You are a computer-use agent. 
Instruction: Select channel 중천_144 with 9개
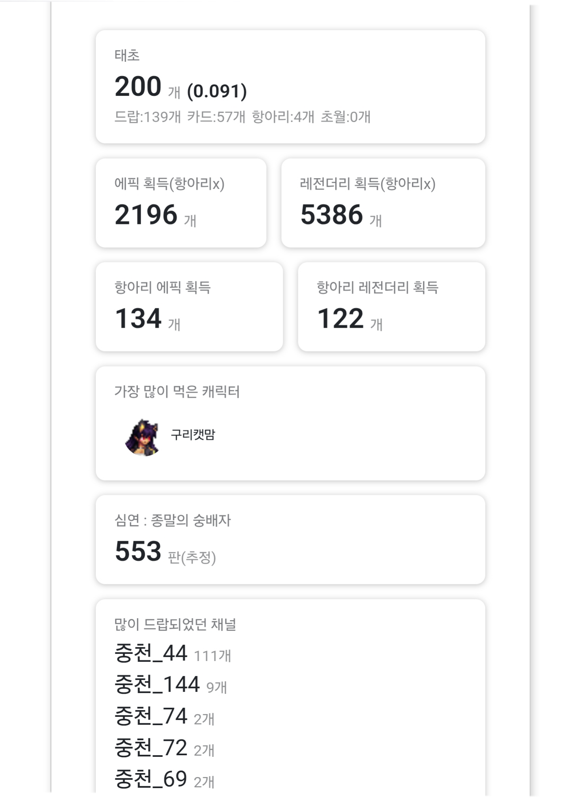[171, 685]
